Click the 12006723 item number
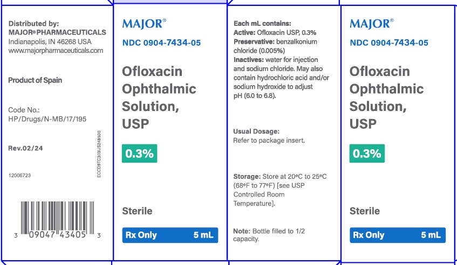457x265 pixels. click(x=20, y=176)
